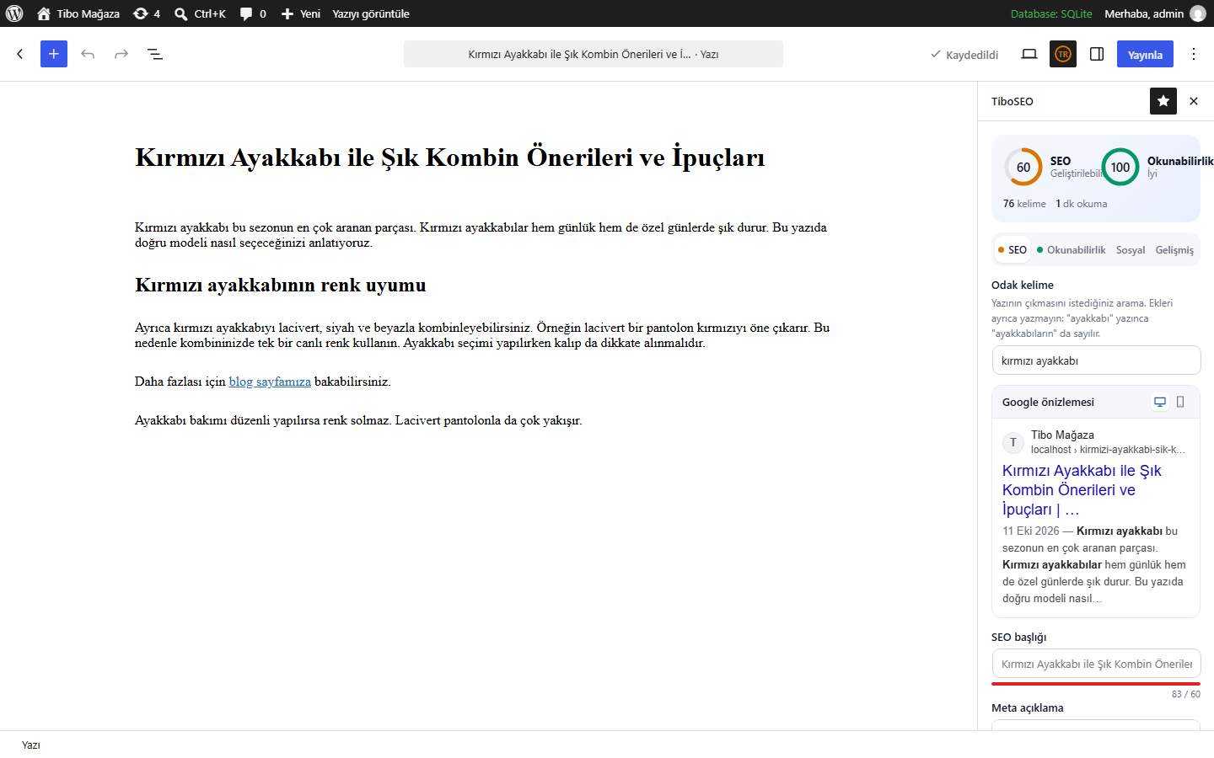This screenshot has height=758, width=1214.
Task: Click the Google preview title link
Action: coord(1082,490)
